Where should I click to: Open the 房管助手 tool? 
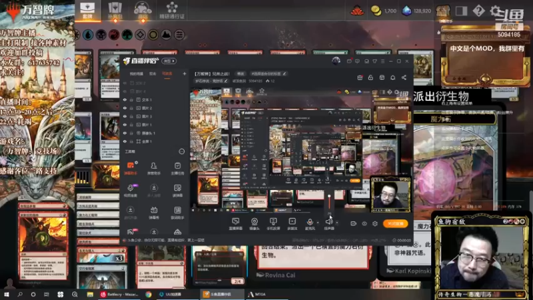tap(154, 169)
